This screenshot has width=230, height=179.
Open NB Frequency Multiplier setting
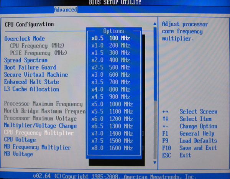click(38, 147)
